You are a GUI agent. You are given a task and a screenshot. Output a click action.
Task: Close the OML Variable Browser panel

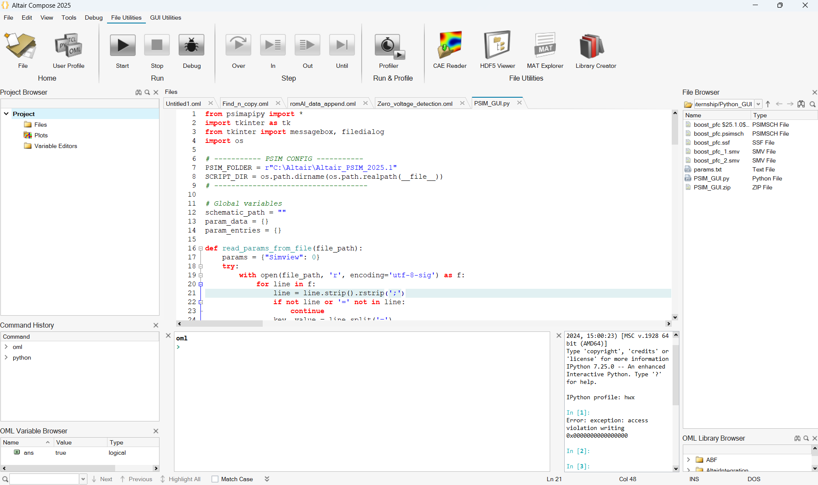(156, 431)
